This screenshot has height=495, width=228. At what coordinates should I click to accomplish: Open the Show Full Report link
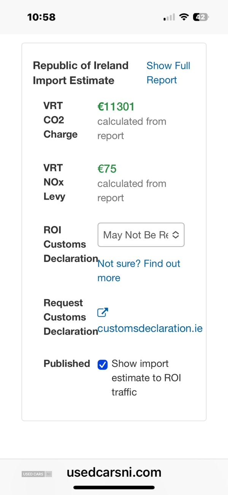[x=168, y=73]
